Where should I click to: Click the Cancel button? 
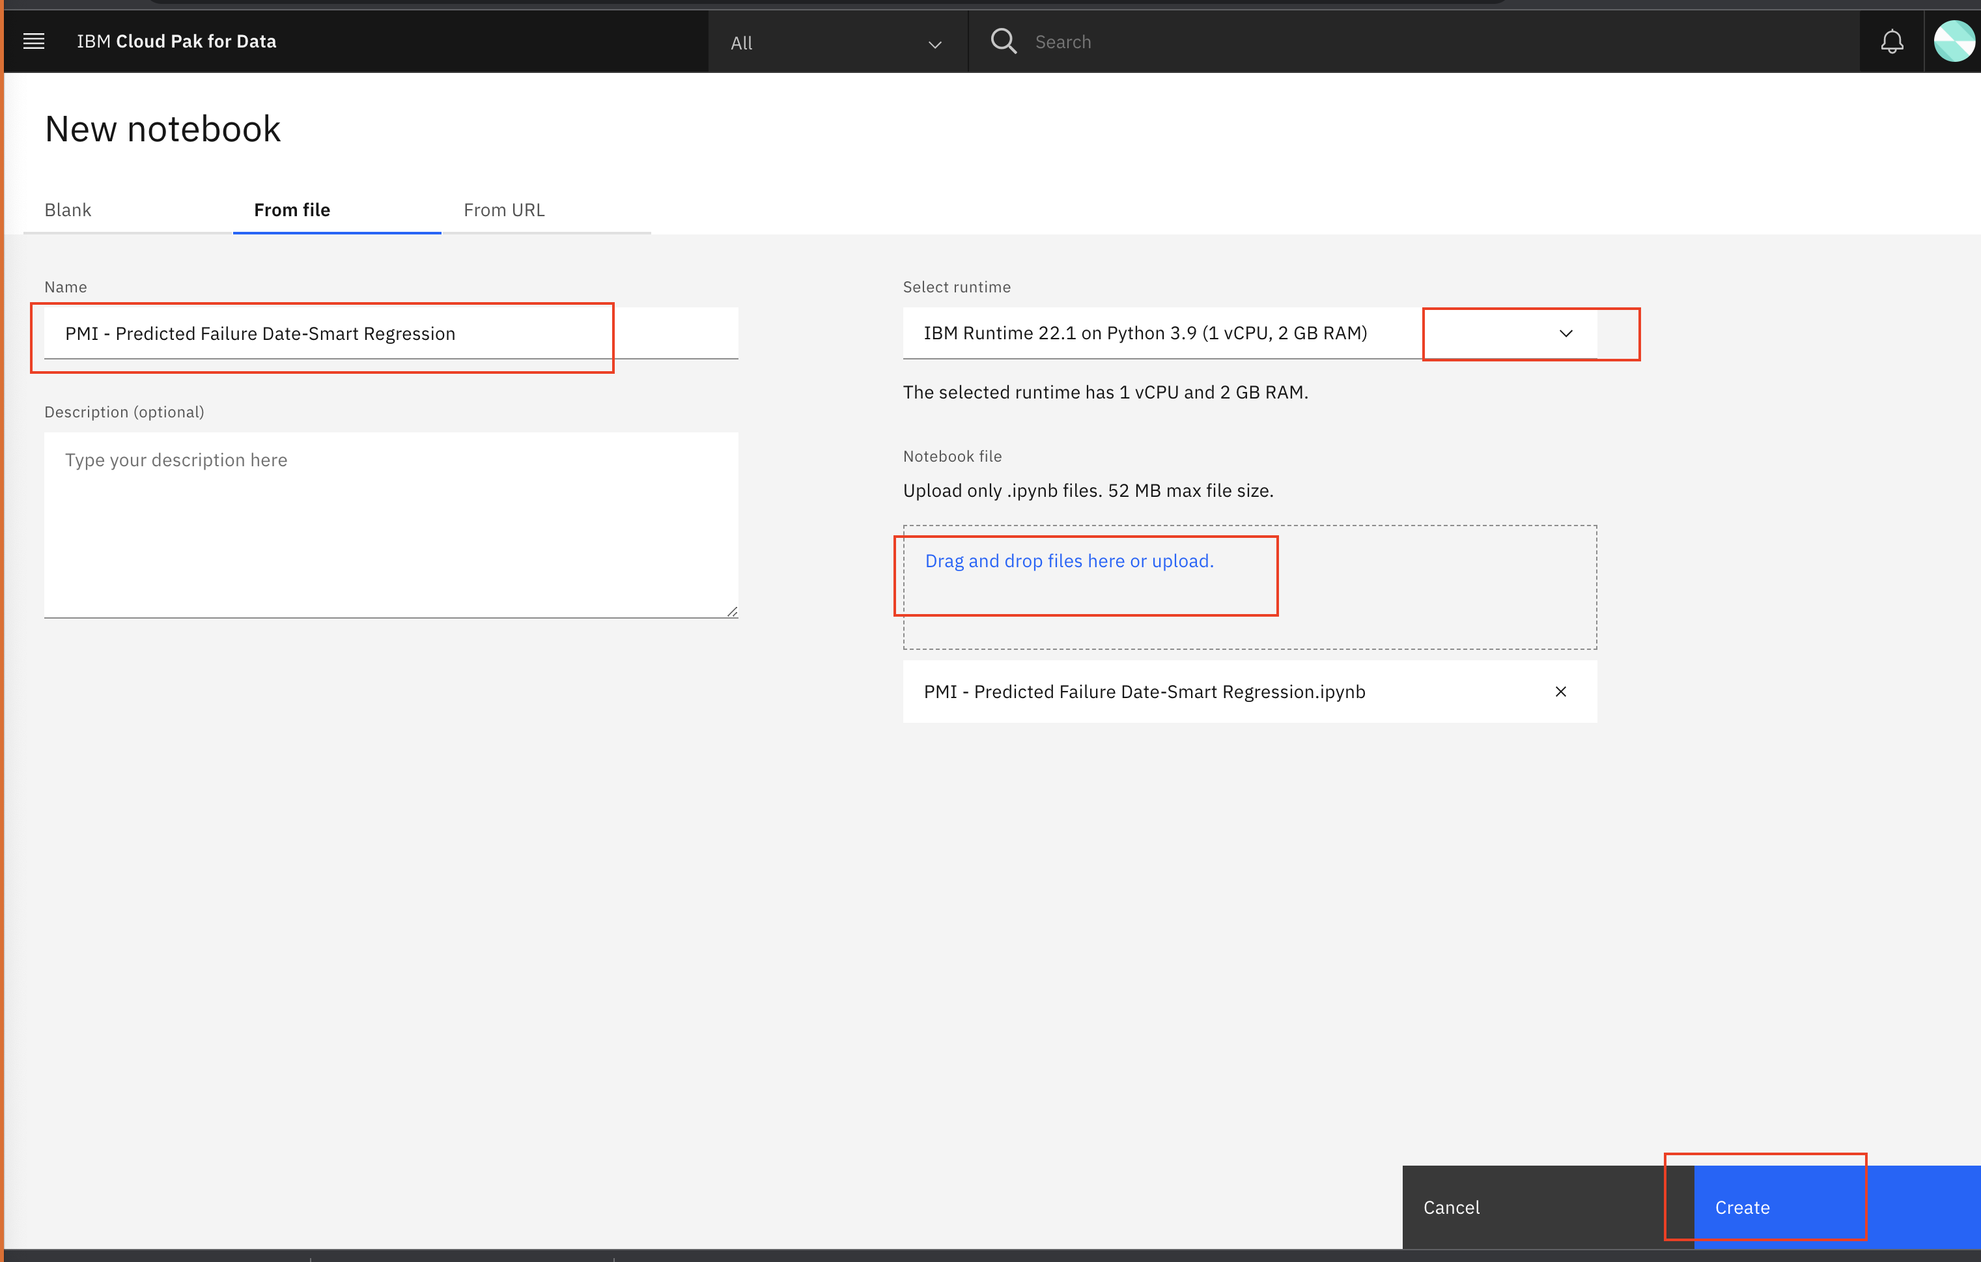click(1547, 1207)
